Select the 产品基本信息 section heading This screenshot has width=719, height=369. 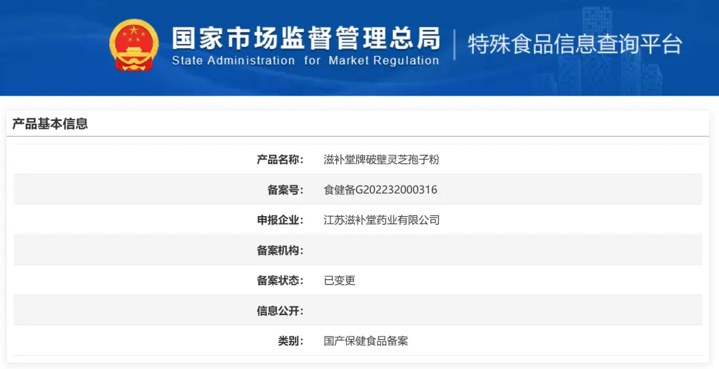pos(50,124)
